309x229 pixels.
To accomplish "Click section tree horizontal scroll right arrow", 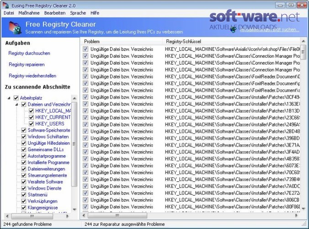I will pyautogui.click(x=67, y=216).
